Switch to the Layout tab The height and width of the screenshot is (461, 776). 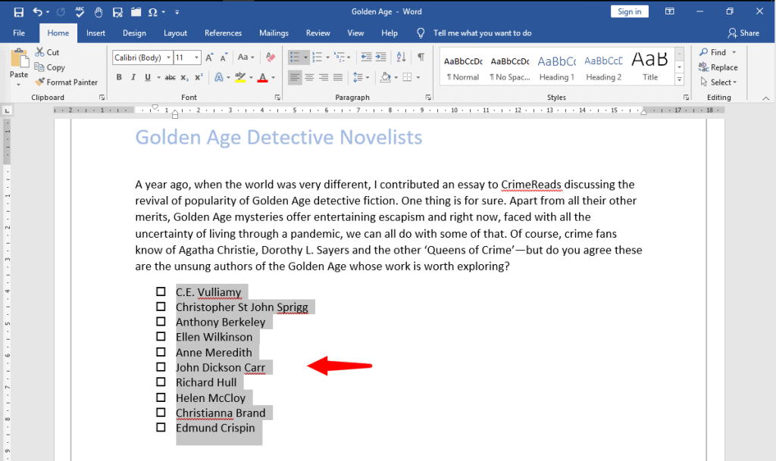175,33
